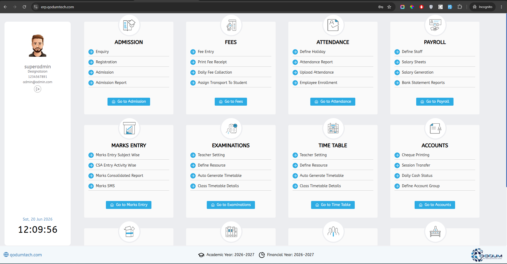Open Go to Admission button
The image size is (507, 264).
point(129,102)
